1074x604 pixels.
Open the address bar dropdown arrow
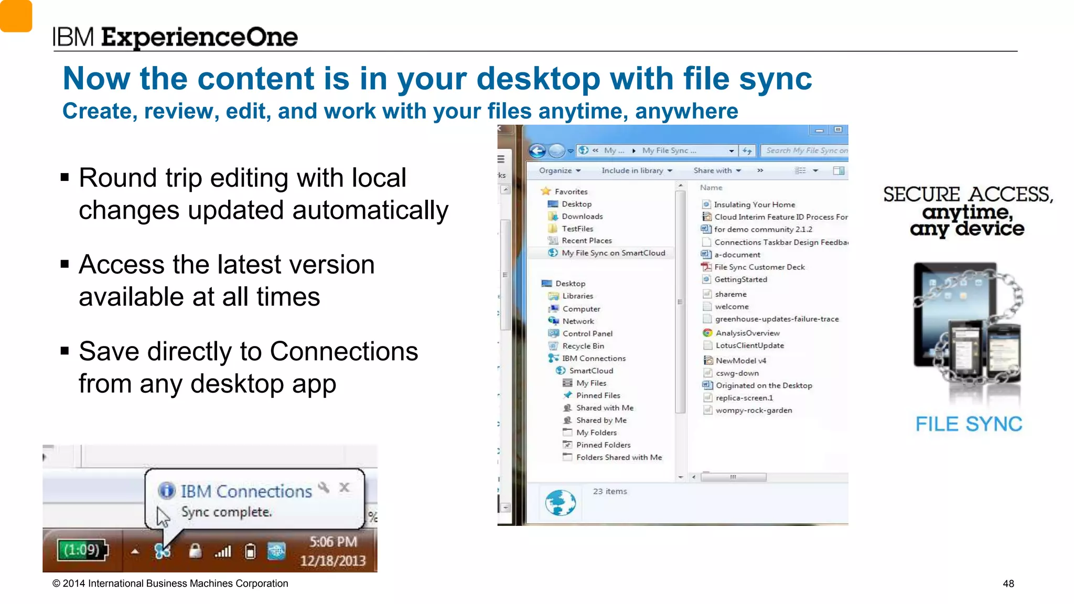[x=732, y=151]
